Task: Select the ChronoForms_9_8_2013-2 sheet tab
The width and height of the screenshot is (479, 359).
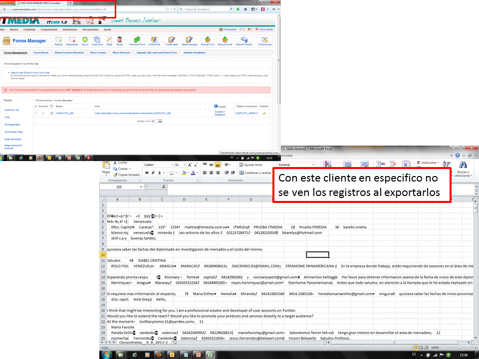Action: pyautogui.click(x=143, y=342)
